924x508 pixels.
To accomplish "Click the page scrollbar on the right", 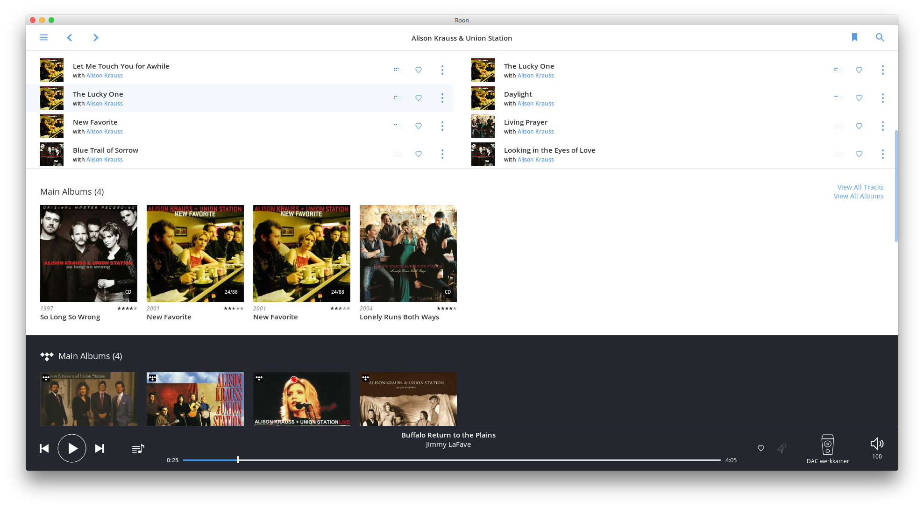I will pos(896,186).
